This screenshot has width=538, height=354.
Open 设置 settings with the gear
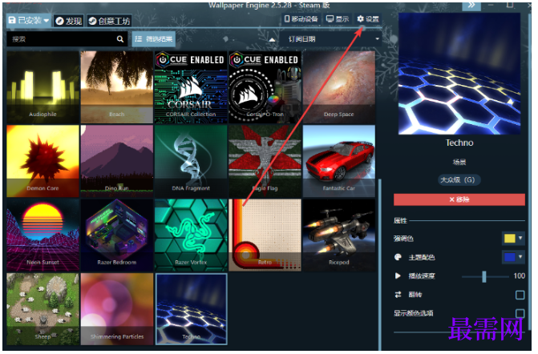368,19
